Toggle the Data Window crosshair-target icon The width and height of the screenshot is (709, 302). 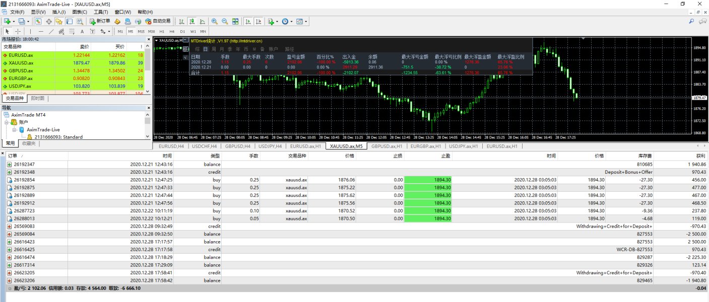pyautogui.click(x=49, y=21)
